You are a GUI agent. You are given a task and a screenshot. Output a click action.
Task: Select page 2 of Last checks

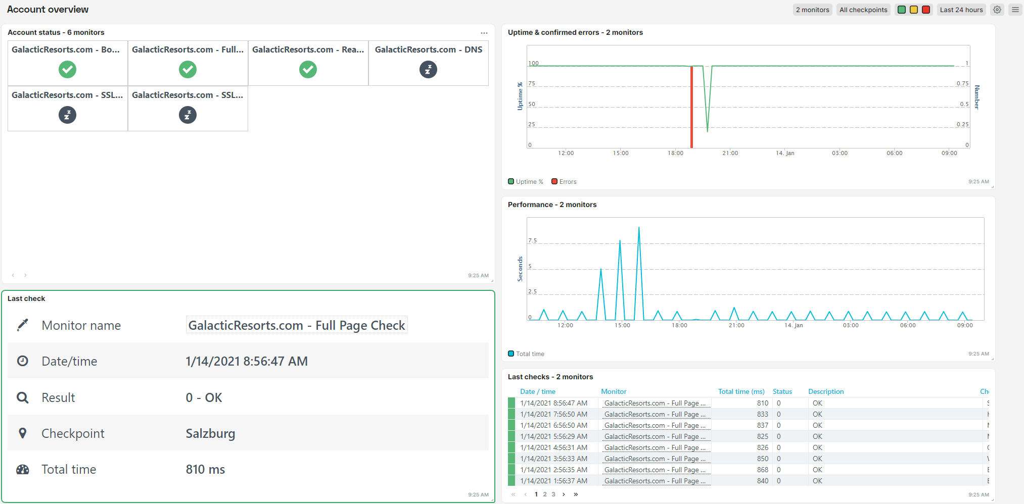(x=545, y=494)
